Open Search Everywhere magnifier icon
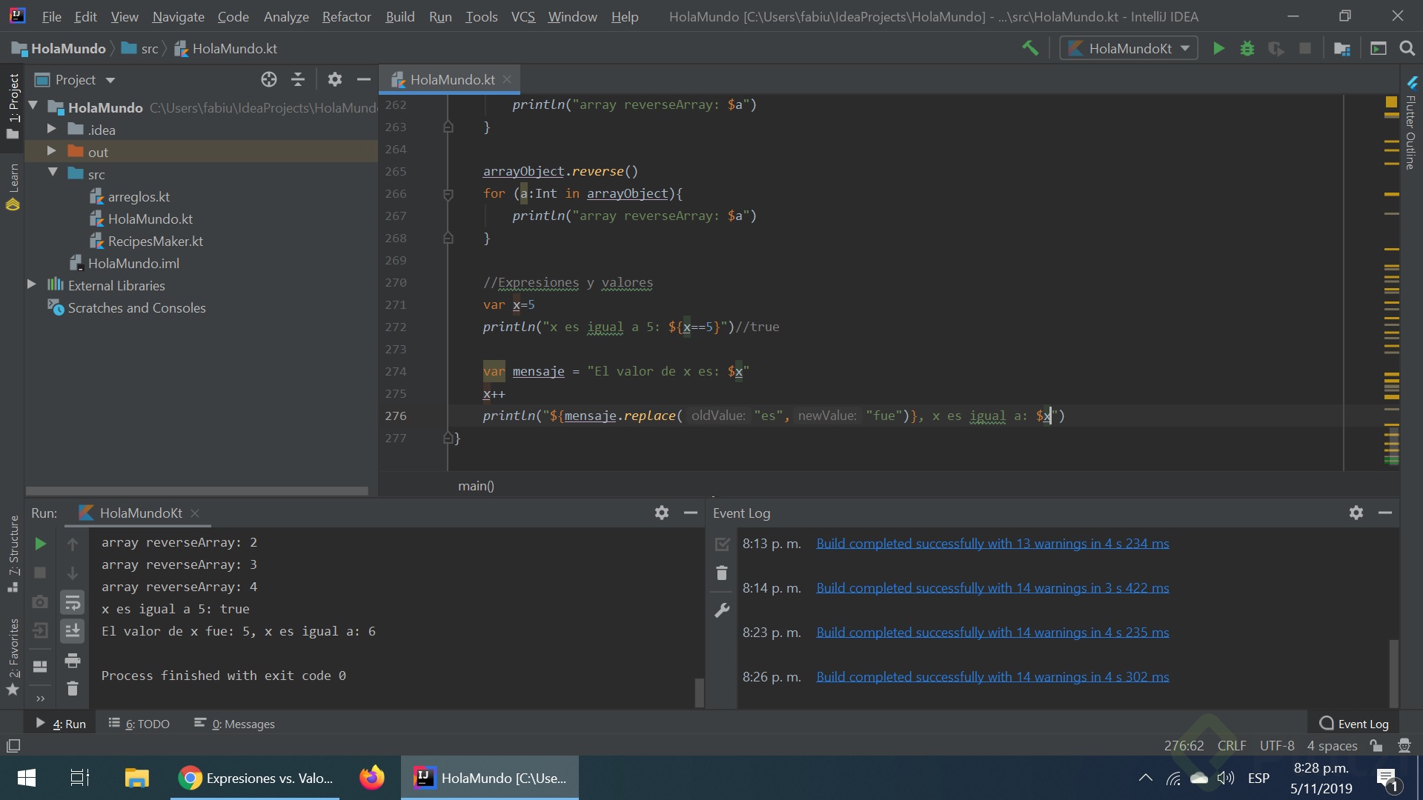The width and height of the screenshot is (1423, 800). (x=1407, y=49)
